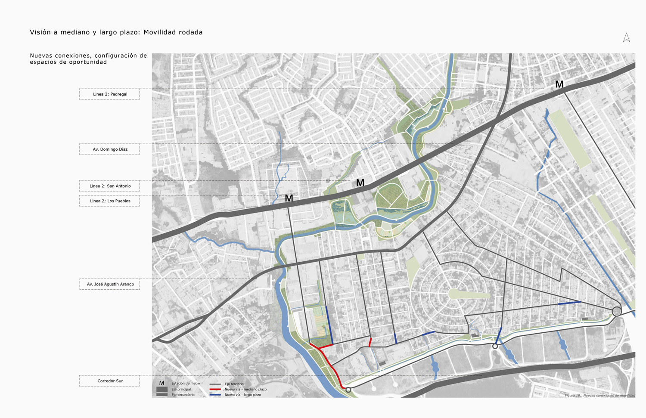The width and height of the screenshot is (646, 418).
Task: Select the 'Av. Domingo Díaz' label box
Action: point(109,149)
